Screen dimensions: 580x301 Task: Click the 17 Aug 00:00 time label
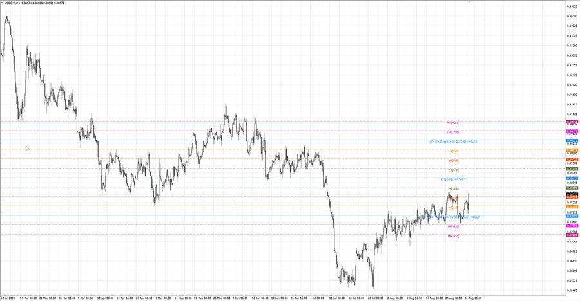(434, 298)
